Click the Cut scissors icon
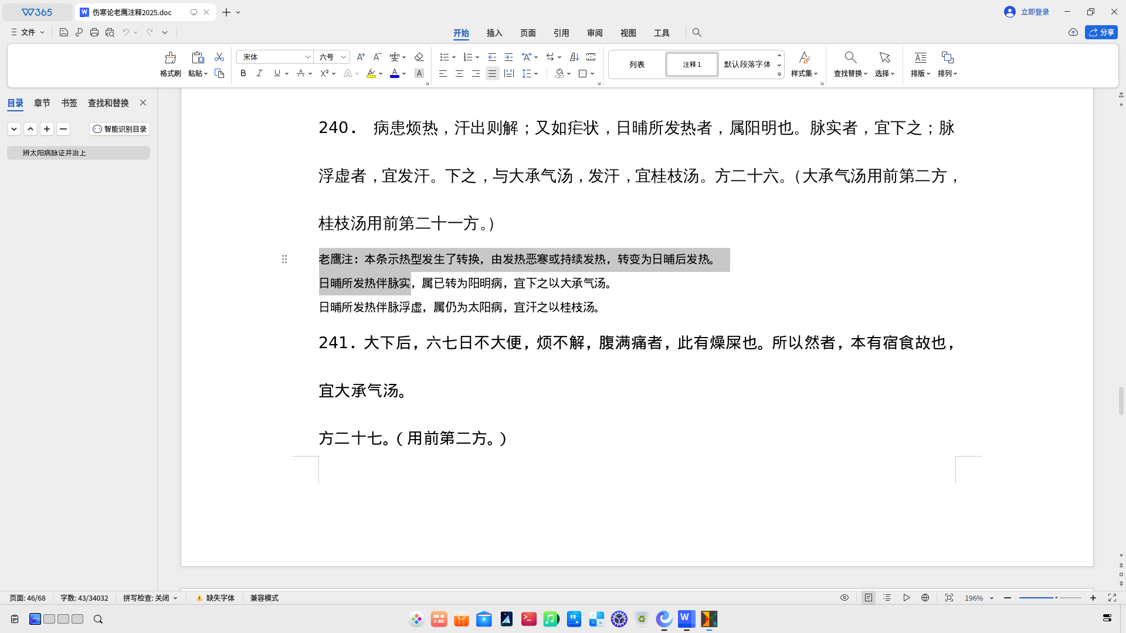The image size is (1126, 633). point(219,57)
